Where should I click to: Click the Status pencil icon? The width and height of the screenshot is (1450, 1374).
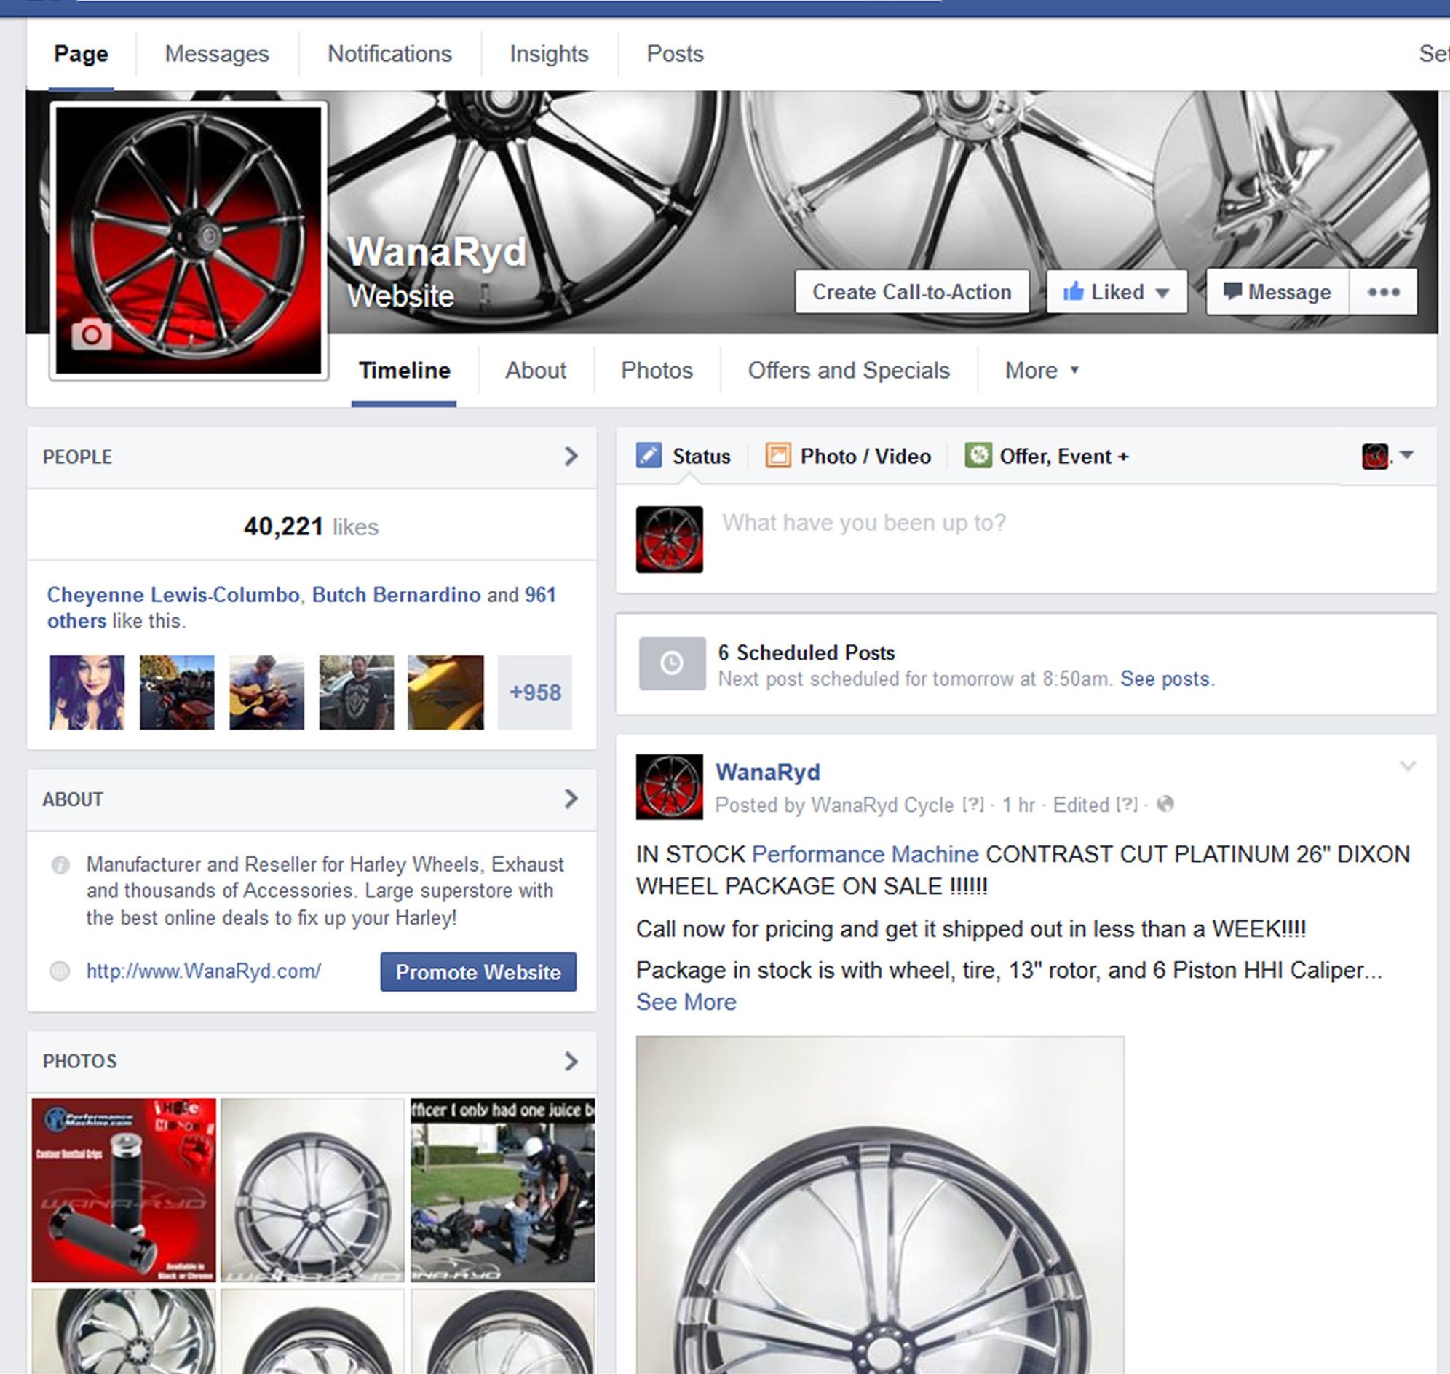(x=648, y=456)
